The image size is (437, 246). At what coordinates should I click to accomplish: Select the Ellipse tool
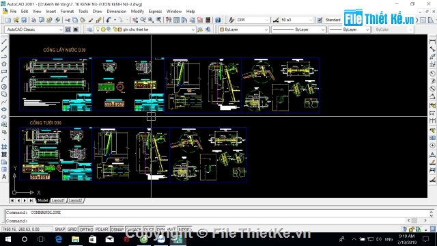4,109
